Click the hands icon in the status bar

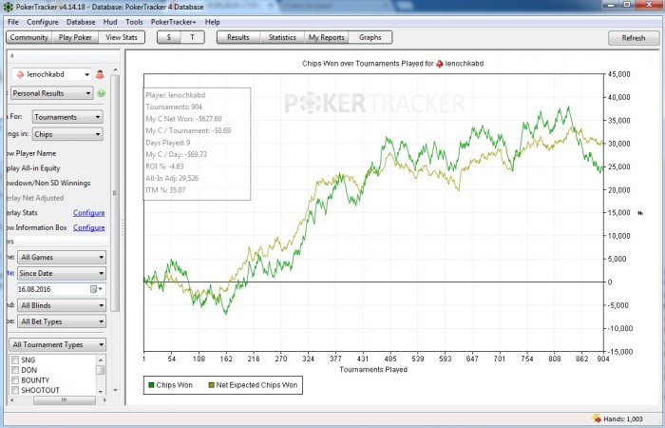[x=598, y=419]
